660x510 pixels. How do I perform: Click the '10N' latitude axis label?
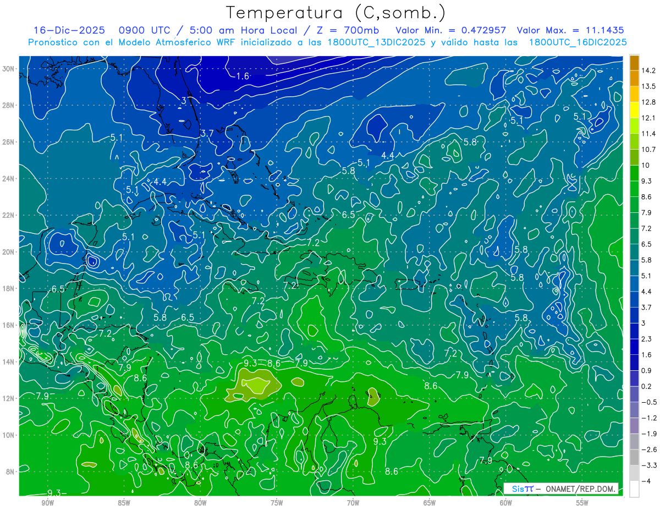click(8, 435)
